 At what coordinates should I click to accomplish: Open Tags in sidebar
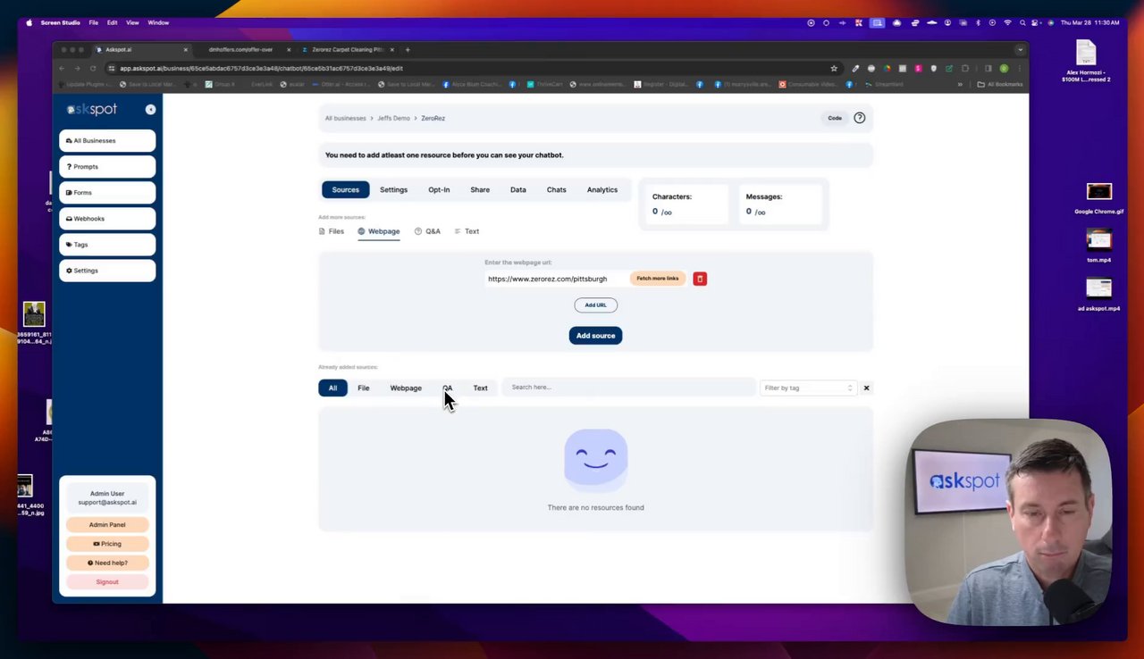pos(107,244)
